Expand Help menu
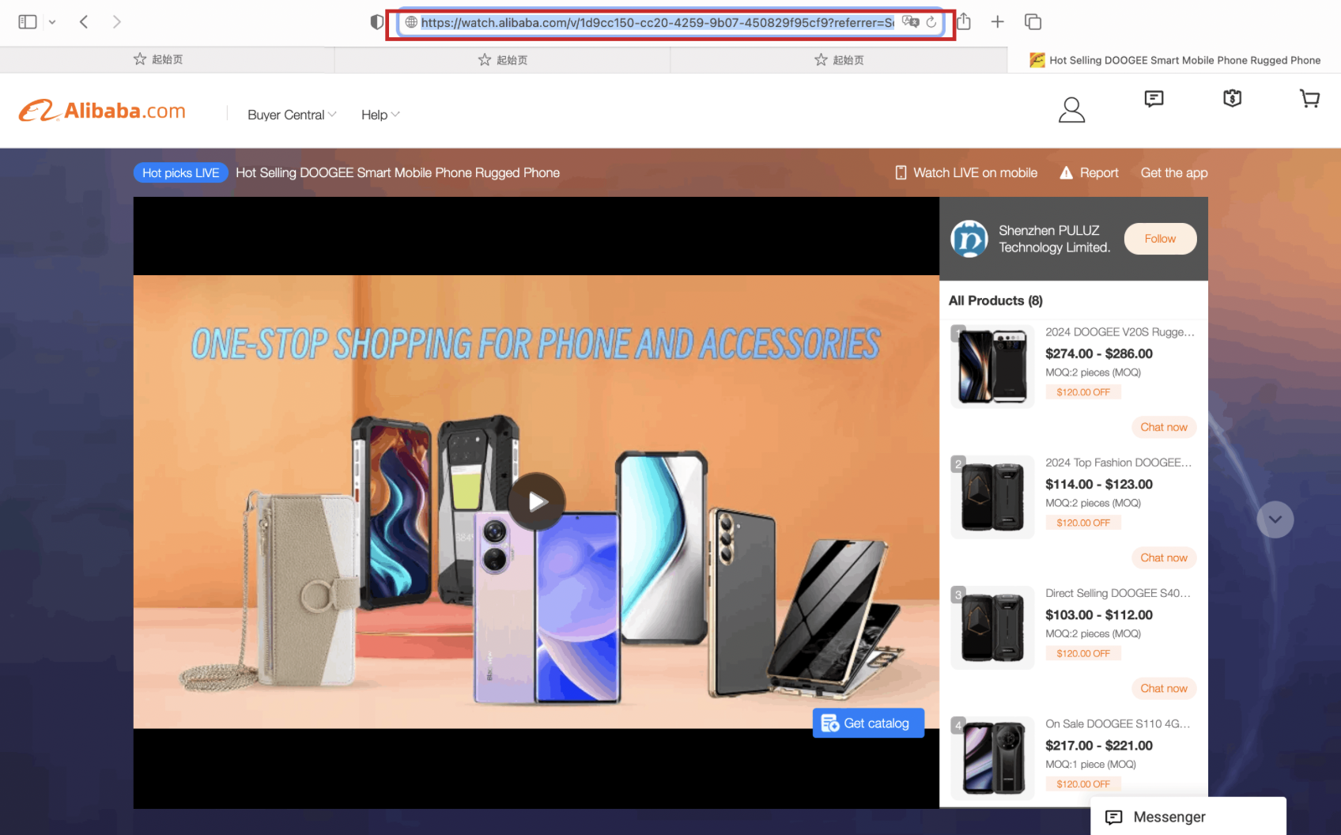The height and width of the screenshot is (835, 1341). click(380, 115)
